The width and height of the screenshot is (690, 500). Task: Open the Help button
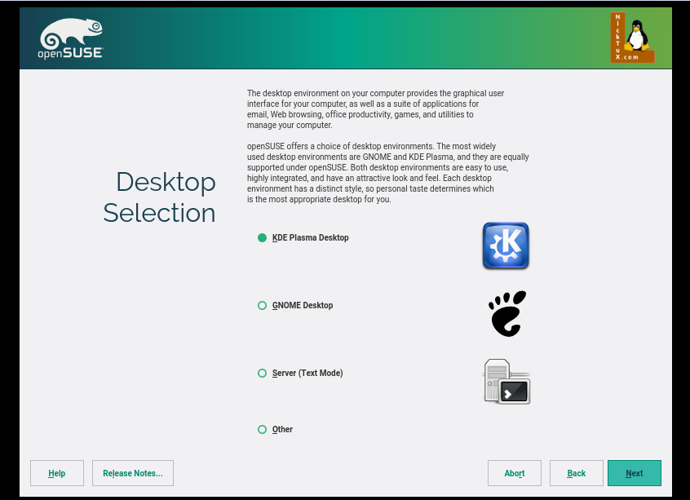[56, 473]
